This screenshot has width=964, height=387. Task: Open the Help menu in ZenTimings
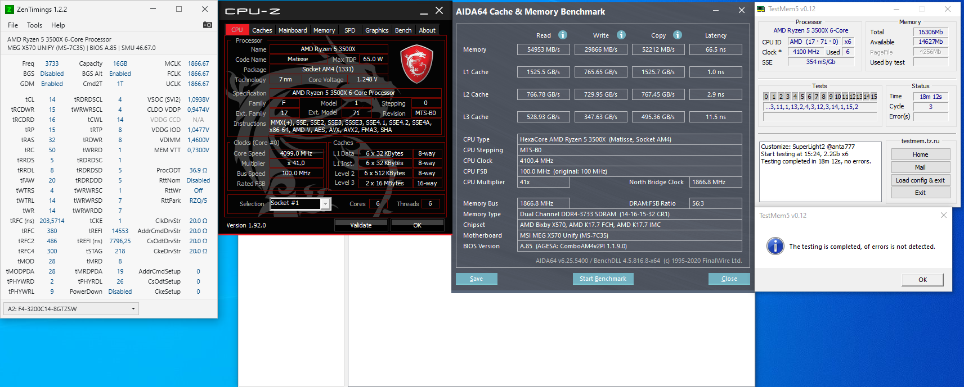[x=58, y=25]
